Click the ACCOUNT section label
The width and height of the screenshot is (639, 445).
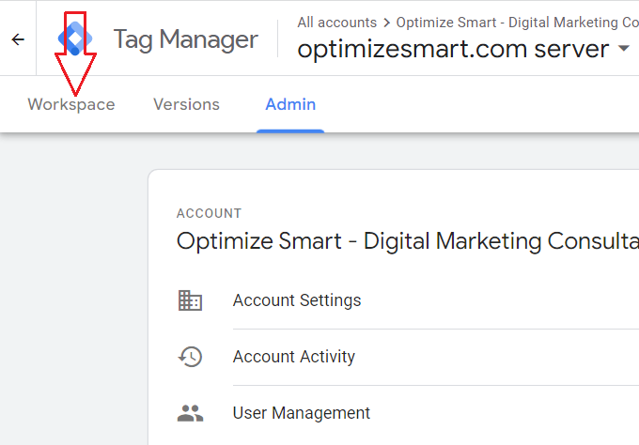tap(209, 213)
